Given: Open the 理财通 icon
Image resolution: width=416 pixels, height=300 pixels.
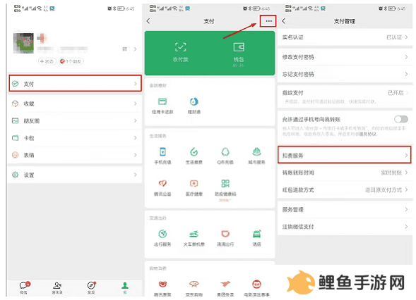Looking at the screenshot, I should click(194, 101).
